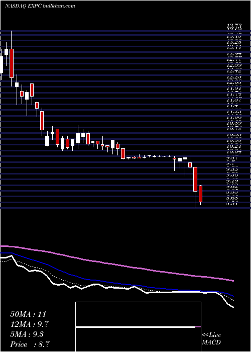Click the 13.73 top price axis label
Viewport: 251px width, 352px height.
point(234,27)
